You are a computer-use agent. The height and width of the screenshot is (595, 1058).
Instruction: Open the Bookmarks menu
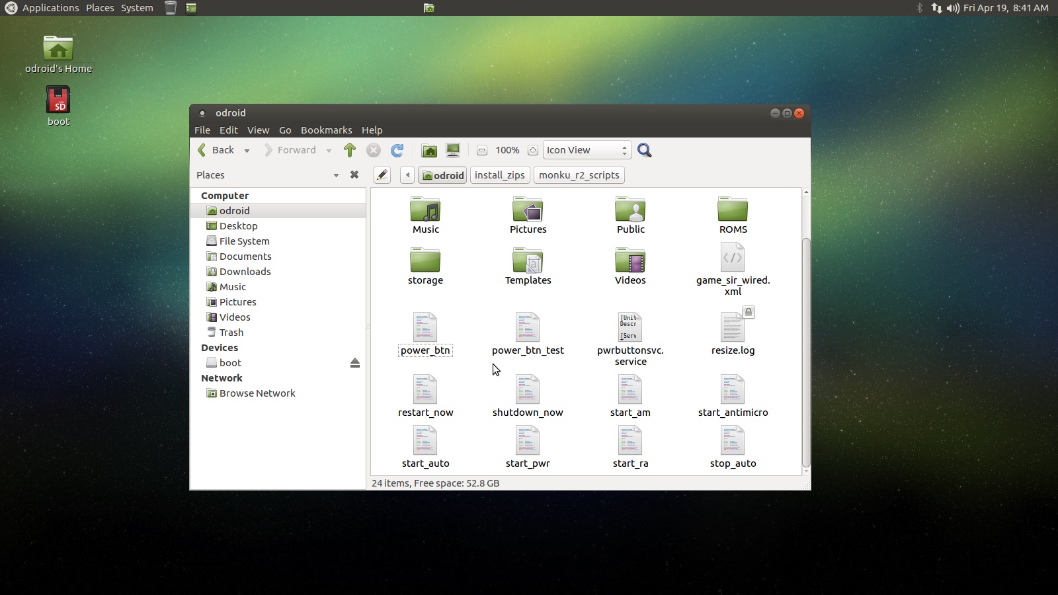point(326,130)
